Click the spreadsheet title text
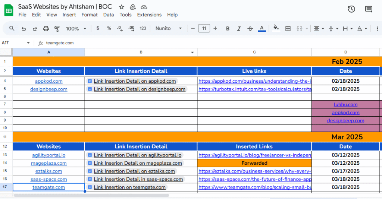This screenshot has width=382, height=199. pos(65,7)
